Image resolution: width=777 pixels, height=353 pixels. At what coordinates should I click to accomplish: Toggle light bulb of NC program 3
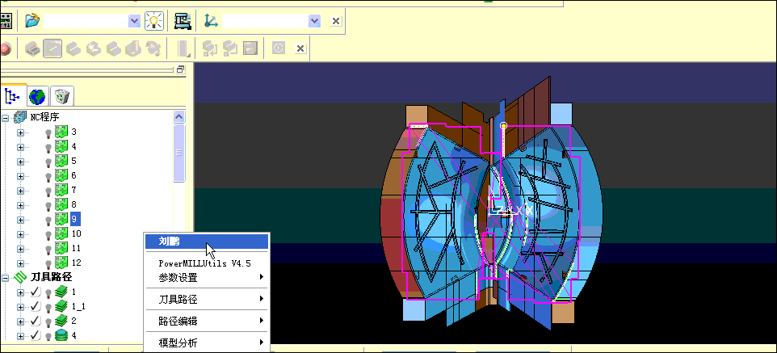coord(48,132)
